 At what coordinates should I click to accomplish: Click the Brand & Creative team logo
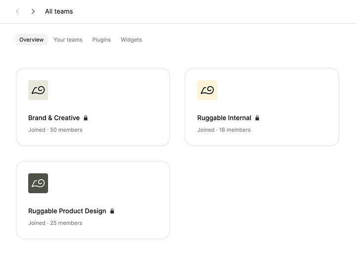[38, 90]
